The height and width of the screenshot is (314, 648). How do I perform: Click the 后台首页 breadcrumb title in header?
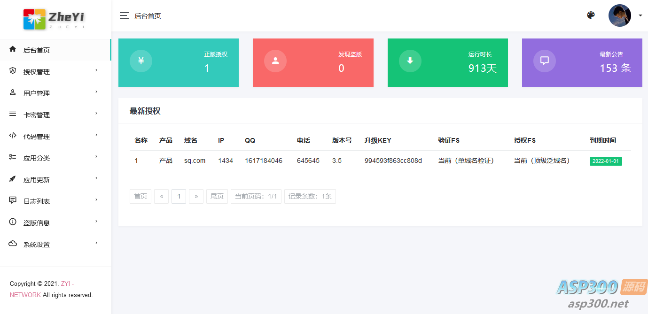click(x=148, y=16)
